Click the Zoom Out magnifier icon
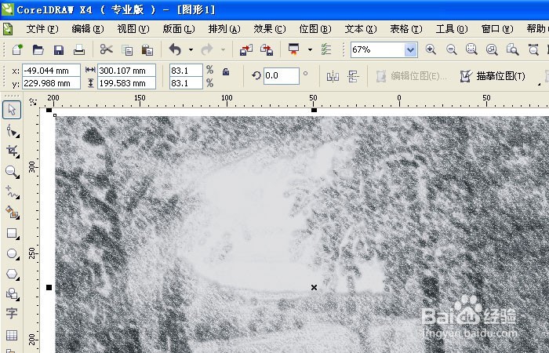Viewport: 549px width, 353px height. pyautogui.click(x=451, y=49)
